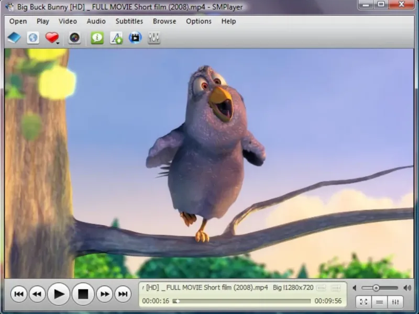Viewport: 419px width, 314px height.
Task: Stop playback with the square stop button
Action: [x=83, y=294]
